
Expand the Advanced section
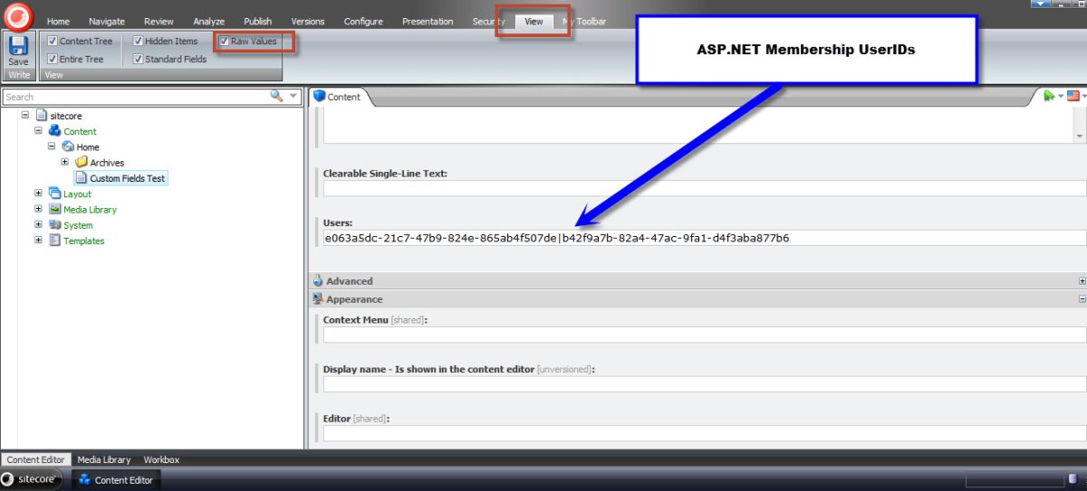(1082, 281)
